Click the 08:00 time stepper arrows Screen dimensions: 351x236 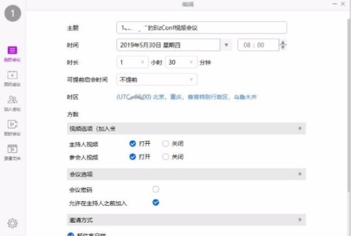coord(284,45)
